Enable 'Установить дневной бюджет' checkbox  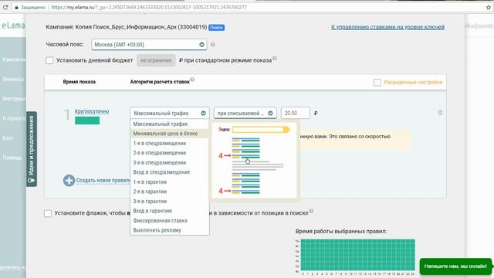pos(49,60)
